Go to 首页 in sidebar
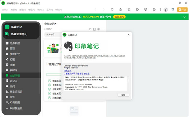The width and height of the screenshot is (189, 117). [10, 49]
